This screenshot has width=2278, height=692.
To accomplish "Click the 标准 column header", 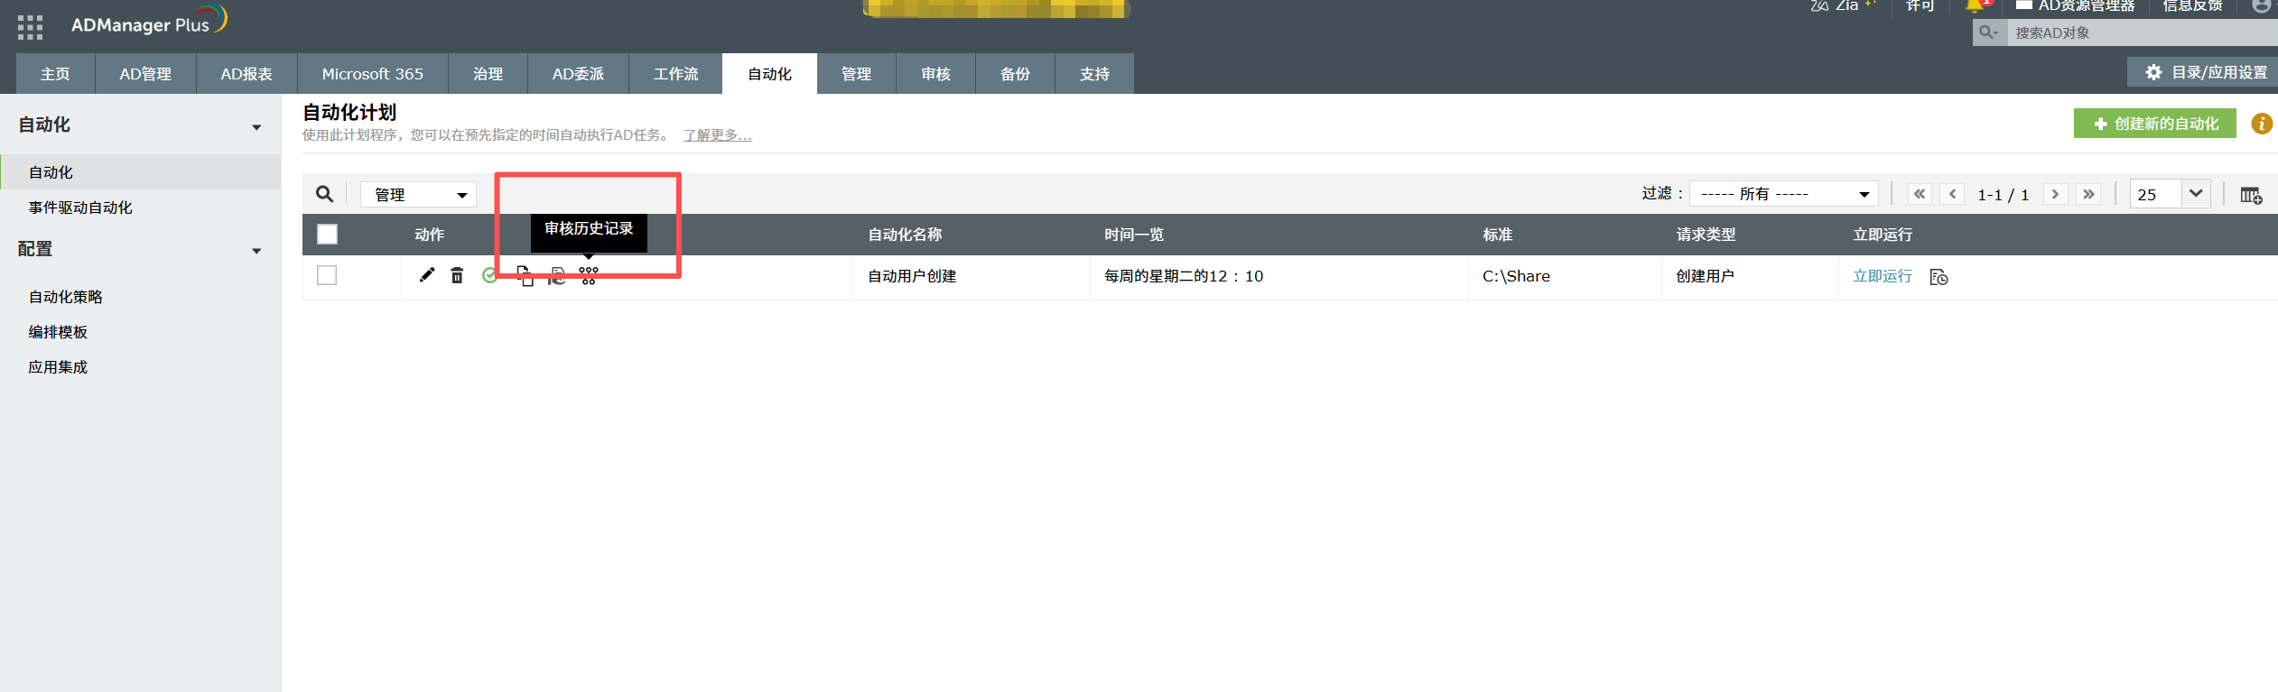I will (1497, 235).
